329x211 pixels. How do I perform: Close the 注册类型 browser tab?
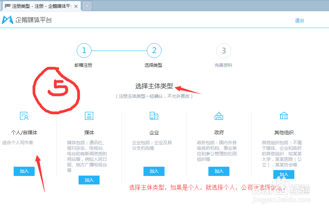[76, 6]
